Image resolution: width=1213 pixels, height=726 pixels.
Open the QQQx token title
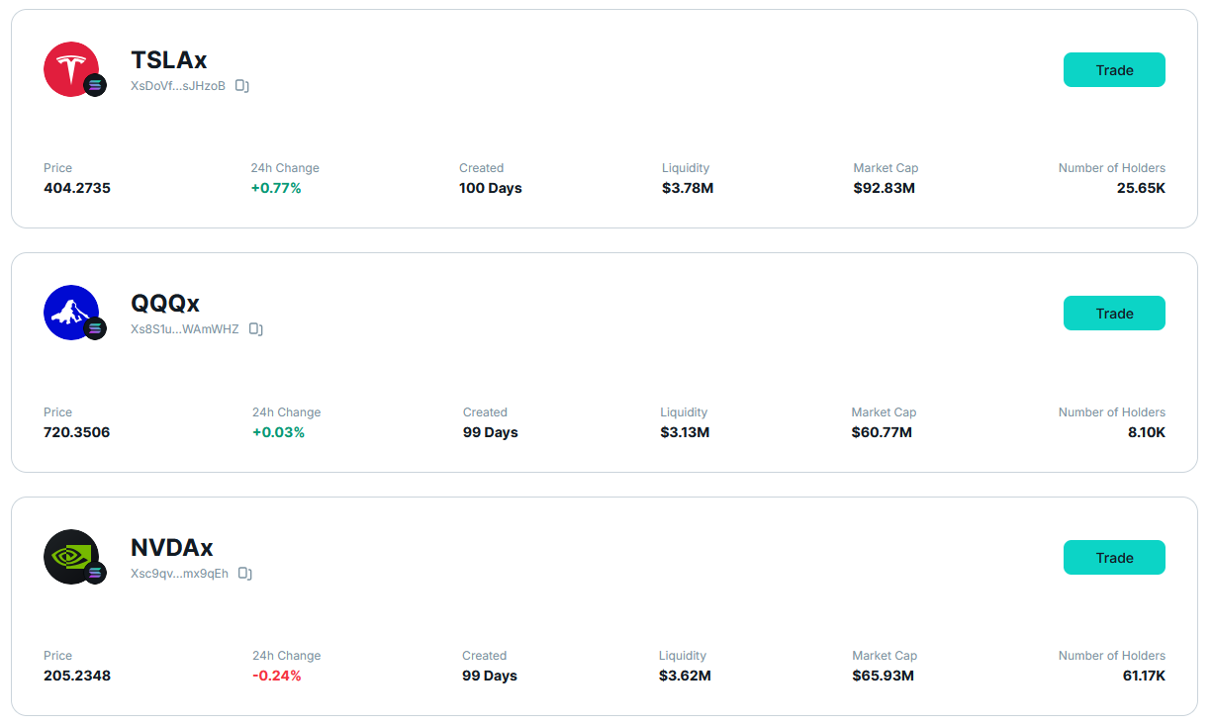pyautogui.click(x=165, y=304)
